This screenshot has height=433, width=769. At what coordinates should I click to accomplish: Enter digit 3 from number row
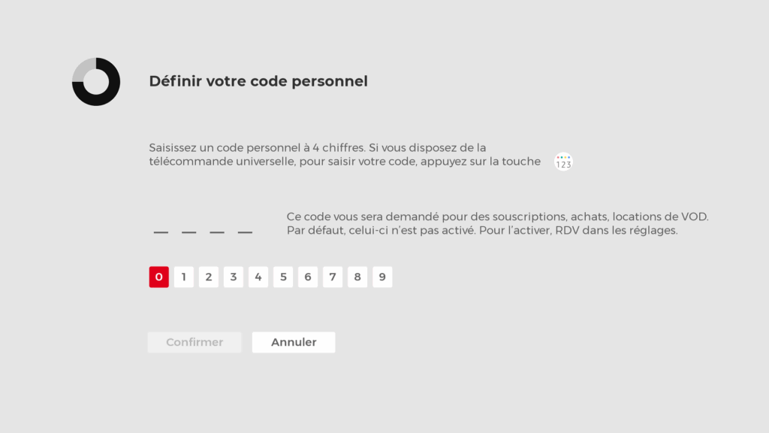(x=234, y=277)
